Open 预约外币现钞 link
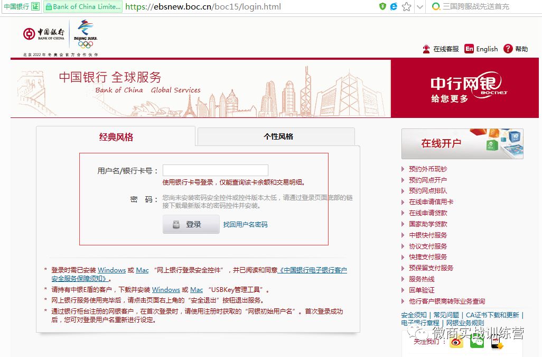Screen dimensions: 542x357 (x=428, y=169)
